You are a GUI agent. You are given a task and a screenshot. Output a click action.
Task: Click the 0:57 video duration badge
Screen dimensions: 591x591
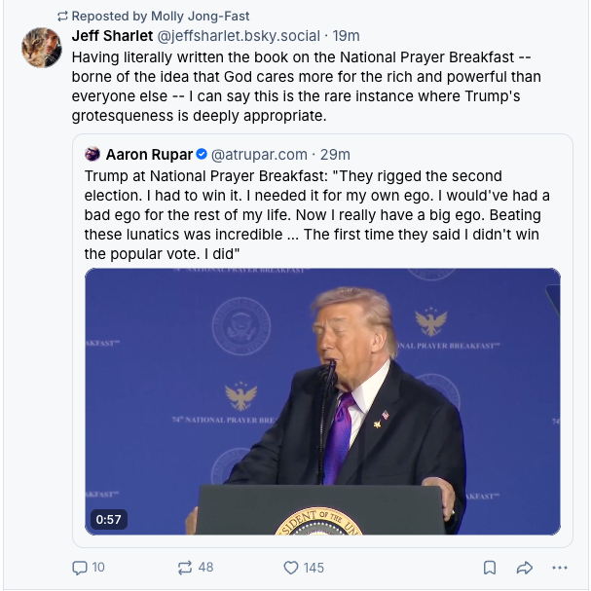click(107, 519)
